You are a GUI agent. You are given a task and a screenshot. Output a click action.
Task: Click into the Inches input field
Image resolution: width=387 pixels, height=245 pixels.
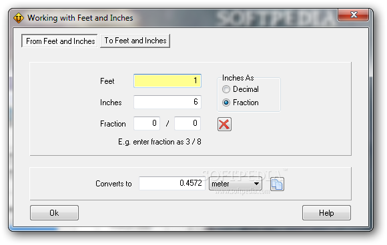[x=167, y=102]
